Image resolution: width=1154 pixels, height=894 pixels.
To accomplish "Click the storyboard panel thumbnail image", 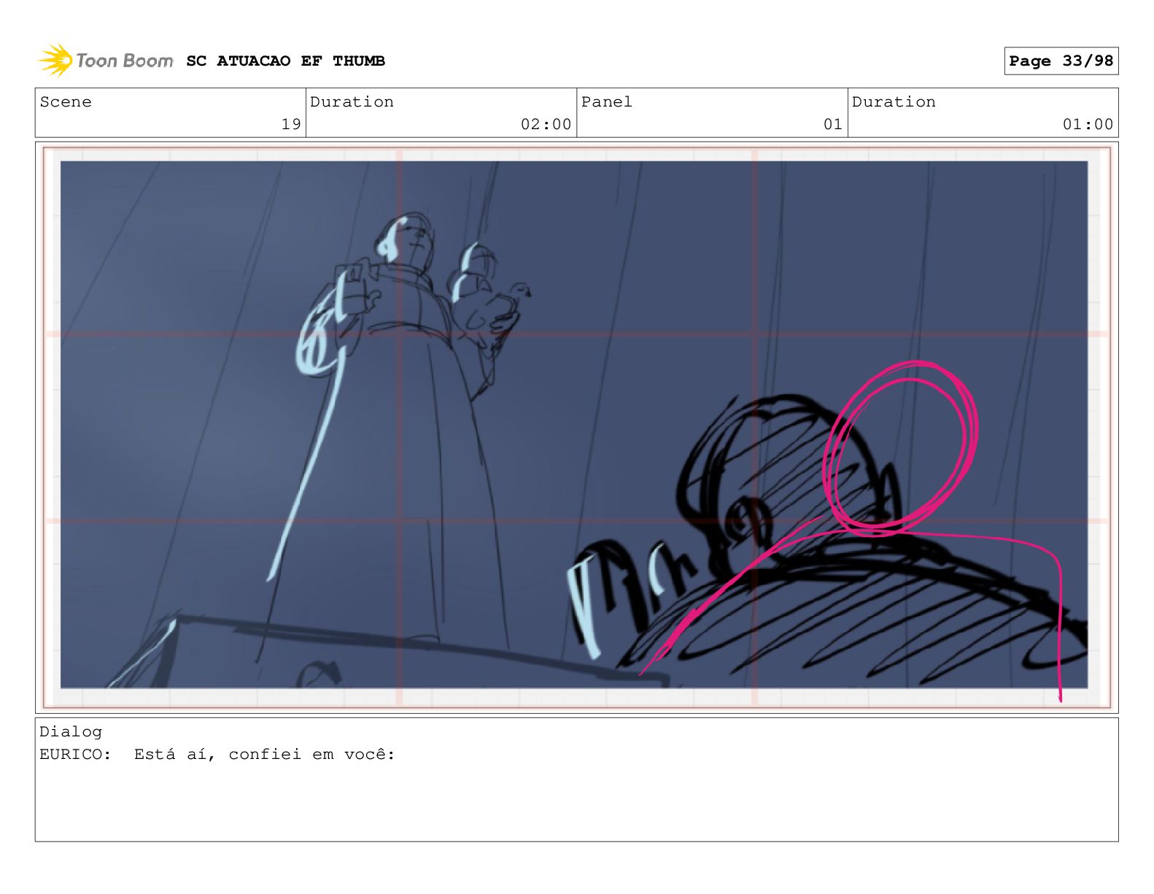I will (x=576, y=427).
